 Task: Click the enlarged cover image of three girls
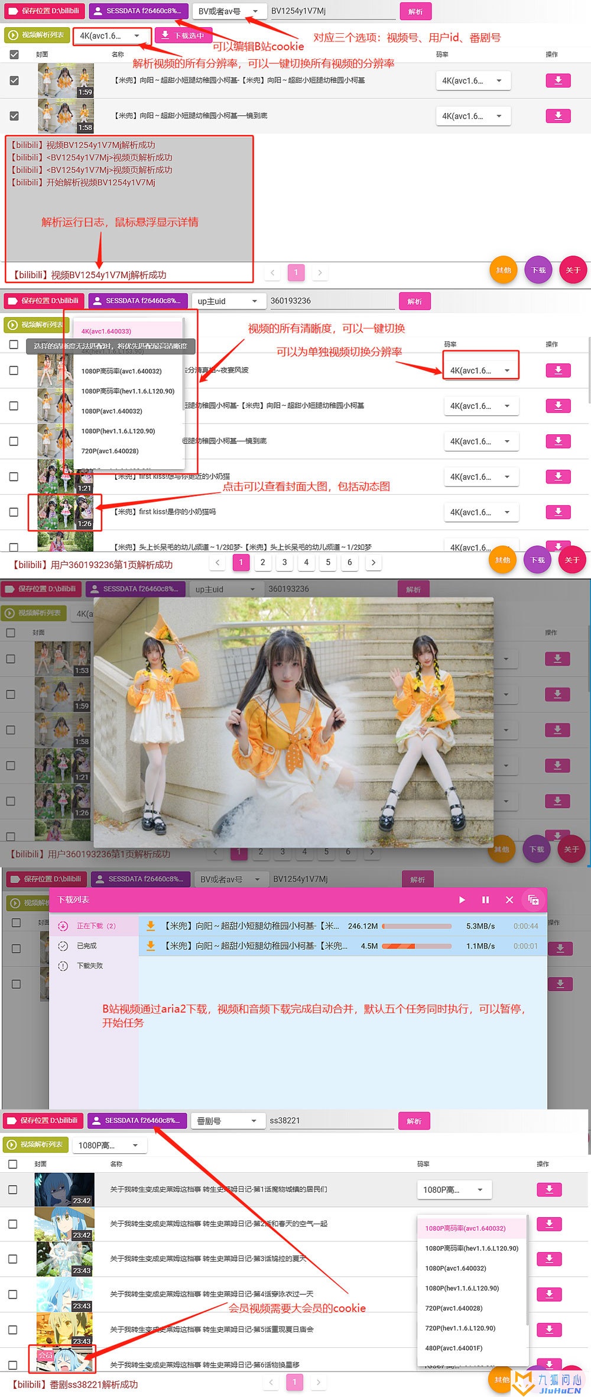[x=293, y=722]
